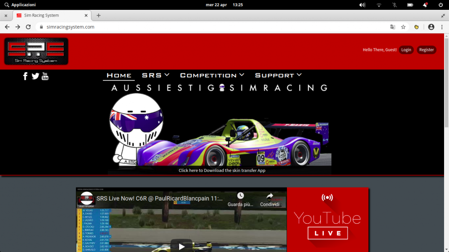
Task: Share the video with the Condividi arrow icon
Action: (x=269, y=196)
